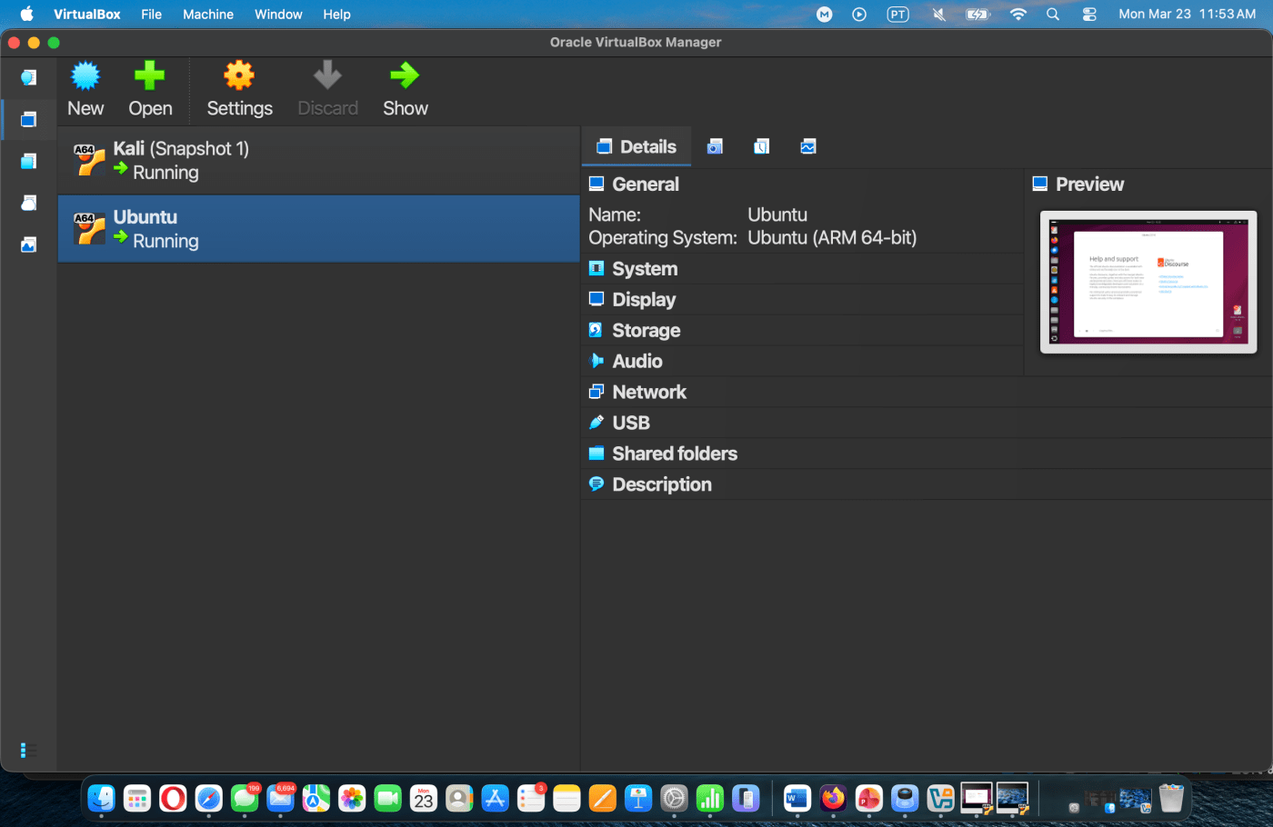Click Show to display the VM window
Image resolution: width=1273 pixels, height=827 pixels.
click(x=405, y=90)
